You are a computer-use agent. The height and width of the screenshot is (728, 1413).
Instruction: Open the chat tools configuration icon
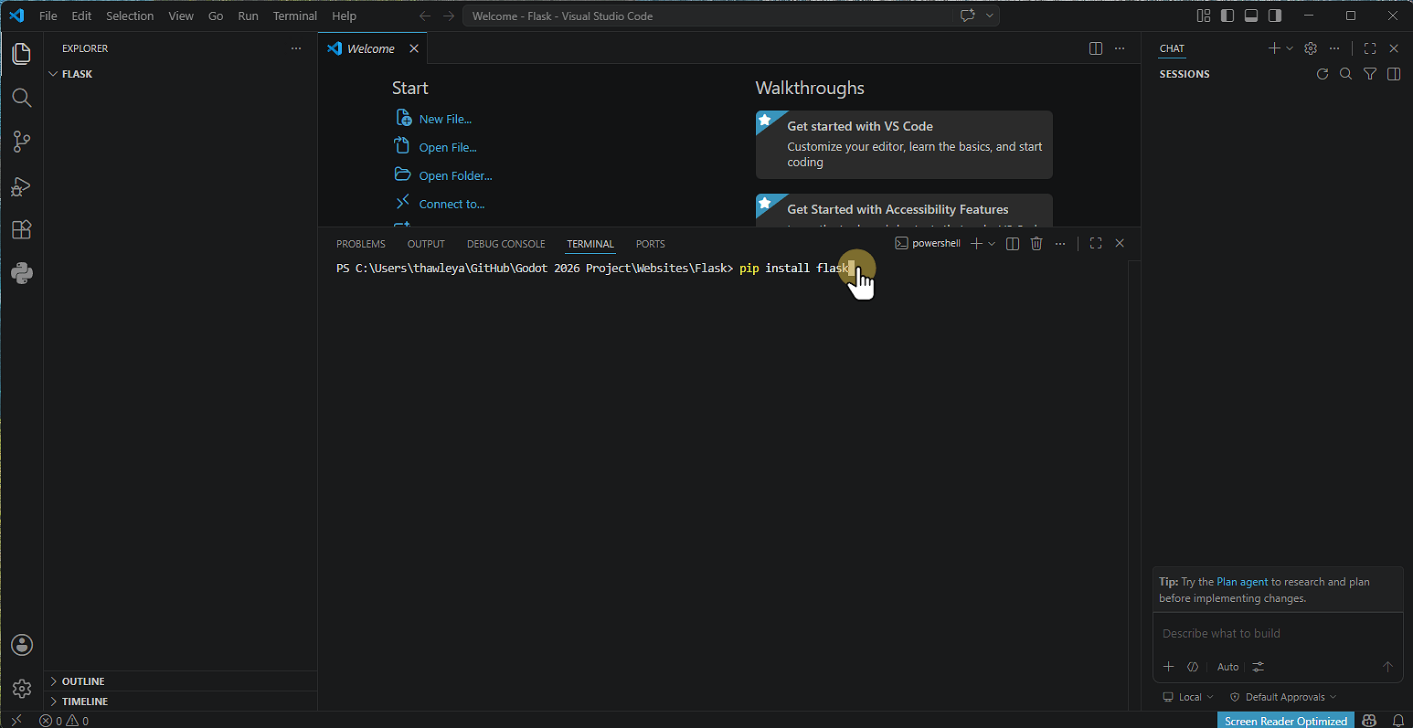coord(1259,667)
